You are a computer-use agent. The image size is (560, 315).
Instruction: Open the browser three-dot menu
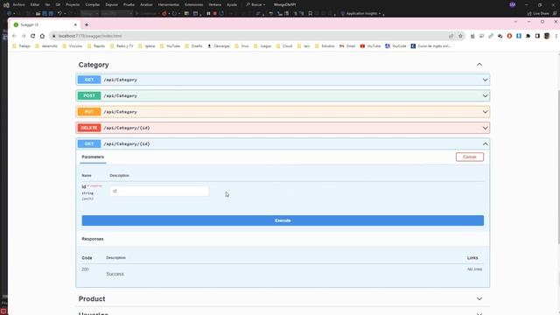tap(556, 36)
